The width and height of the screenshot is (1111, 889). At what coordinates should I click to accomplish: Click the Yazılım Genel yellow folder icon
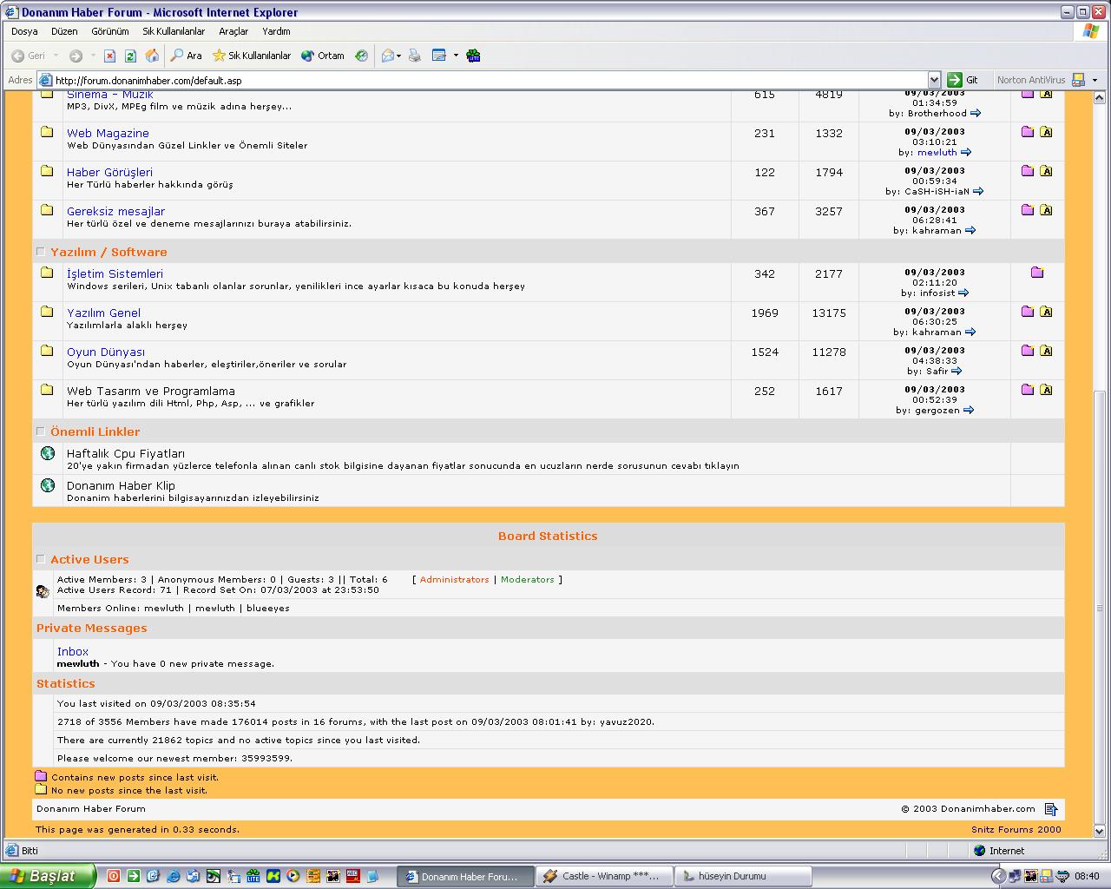coord(48,311)
